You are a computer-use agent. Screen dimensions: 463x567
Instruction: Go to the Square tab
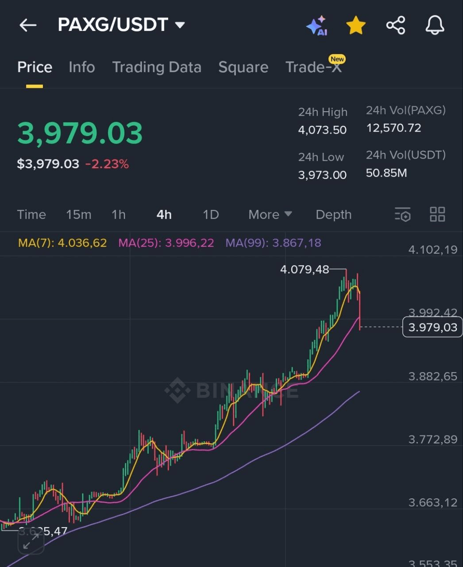tap(243, 67)
